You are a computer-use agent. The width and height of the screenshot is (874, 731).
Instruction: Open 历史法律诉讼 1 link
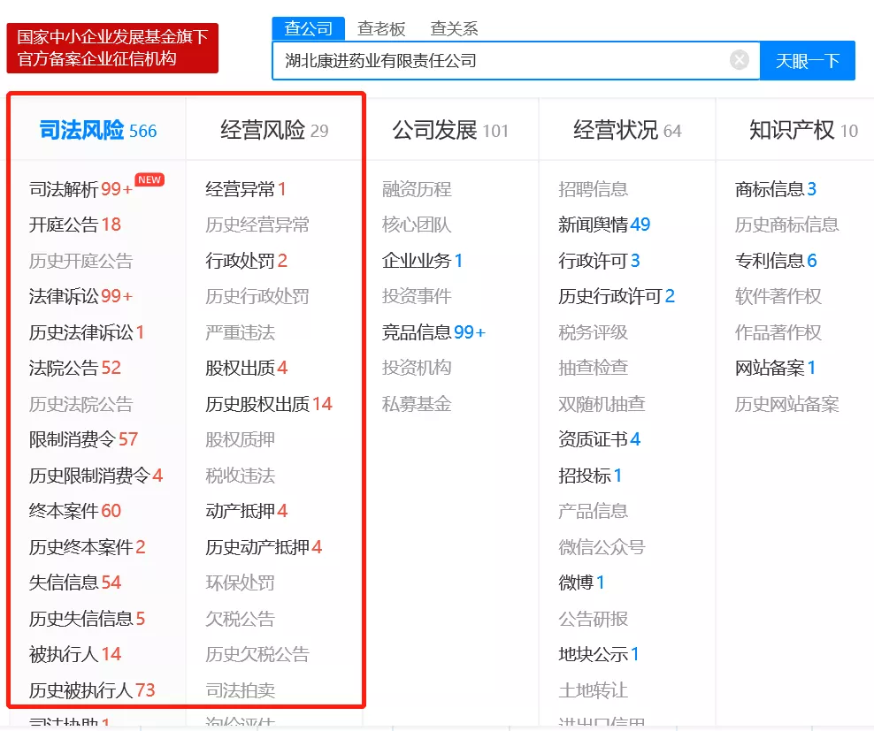tap(87, 332)
